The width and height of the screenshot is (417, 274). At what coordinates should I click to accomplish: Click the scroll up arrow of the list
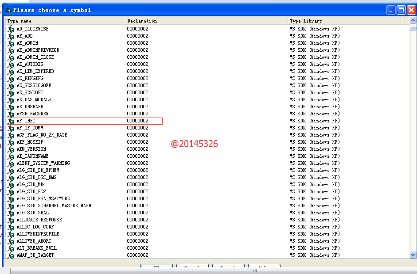point(413,21)
